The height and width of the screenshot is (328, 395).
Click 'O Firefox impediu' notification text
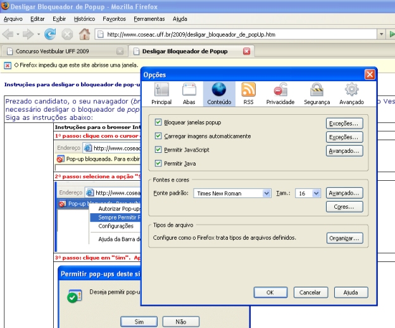[x=77, y=65]
